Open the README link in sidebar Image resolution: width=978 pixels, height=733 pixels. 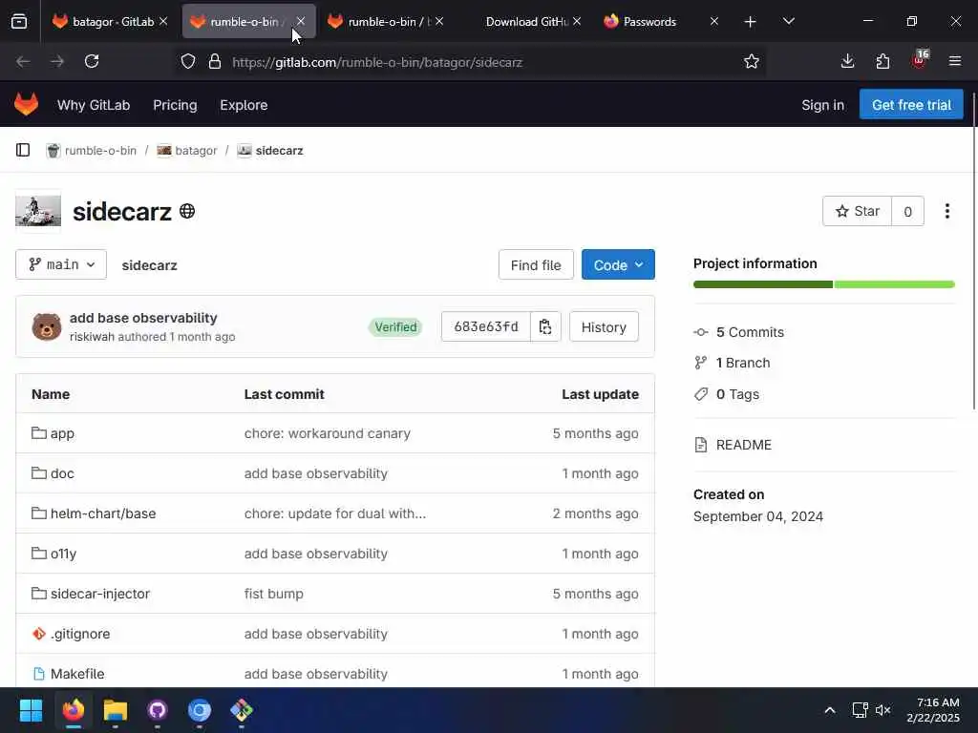[x=743, y=445]
